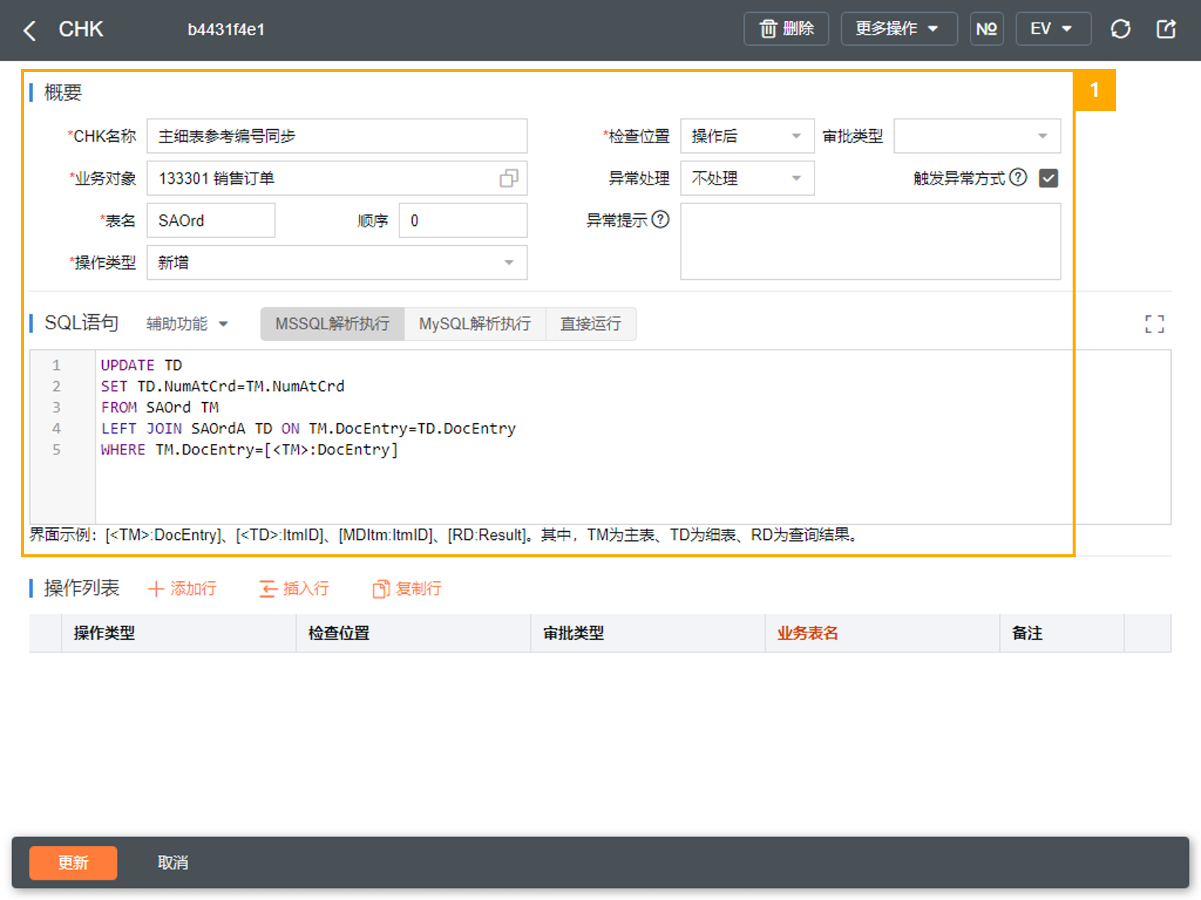Open the 更多操作 dropdown menu

[x=898, y=28]
